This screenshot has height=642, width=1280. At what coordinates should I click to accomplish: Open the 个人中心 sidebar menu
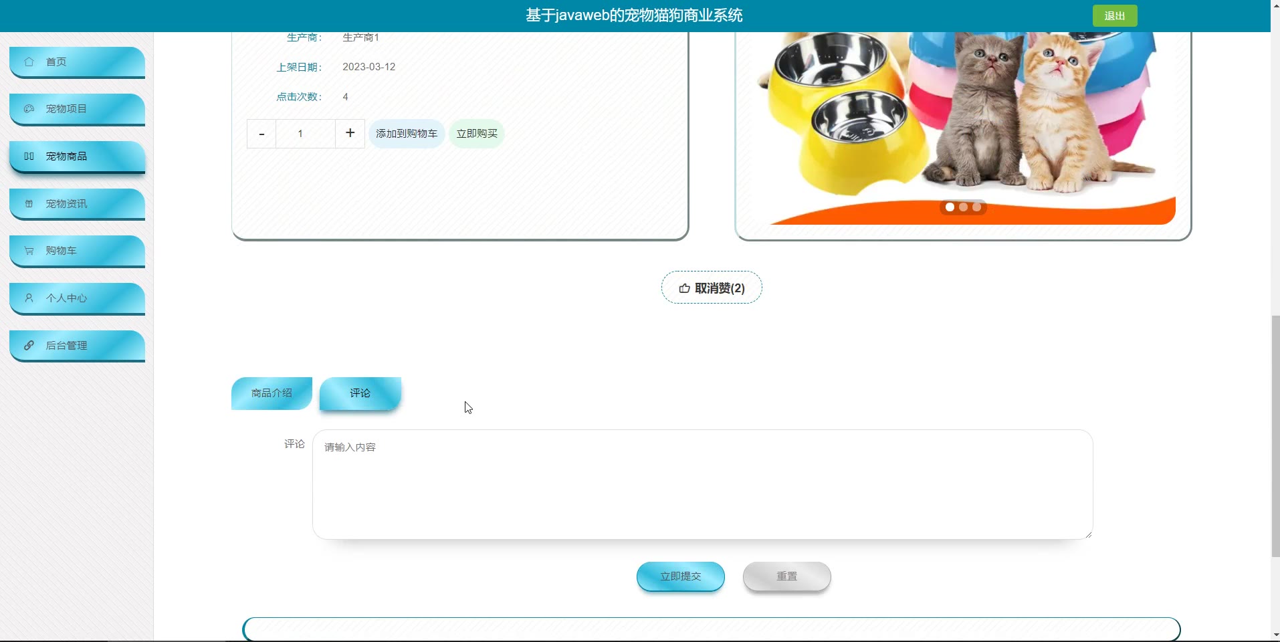click(77, 298)
